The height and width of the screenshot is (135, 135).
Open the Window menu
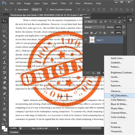point(88,3)
